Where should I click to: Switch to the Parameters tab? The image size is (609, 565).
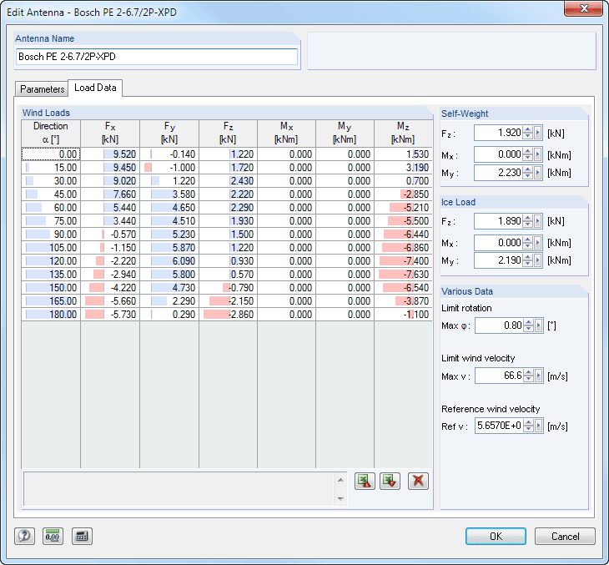tap(42, 89)
